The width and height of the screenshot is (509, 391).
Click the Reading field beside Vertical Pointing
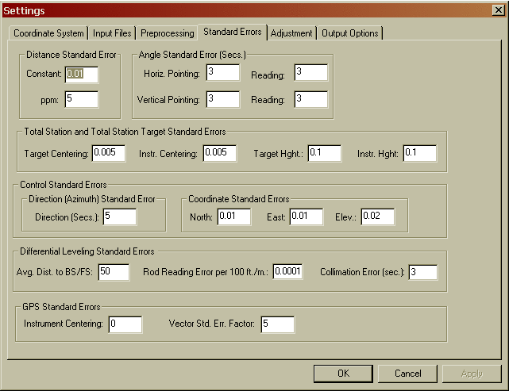pos(311,99)
